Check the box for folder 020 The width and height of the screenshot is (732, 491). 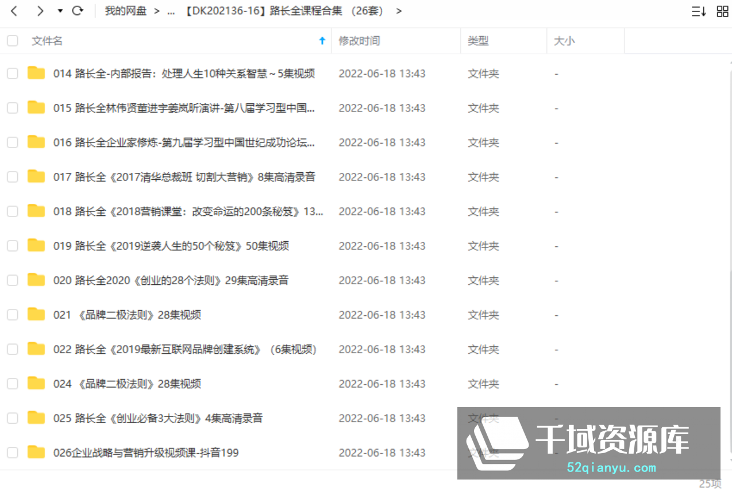[x=12, y=280]
